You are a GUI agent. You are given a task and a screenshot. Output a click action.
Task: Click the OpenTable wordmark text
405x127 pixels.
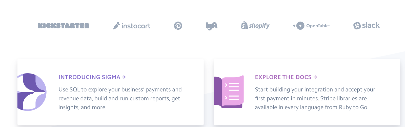coord(318,26)
